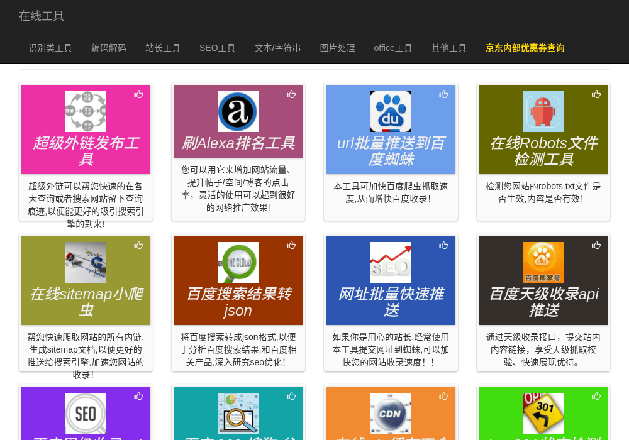The width and height of the screenshot is (629, 440).
Task: Open the 站长工具 menu
Action: 163,48
